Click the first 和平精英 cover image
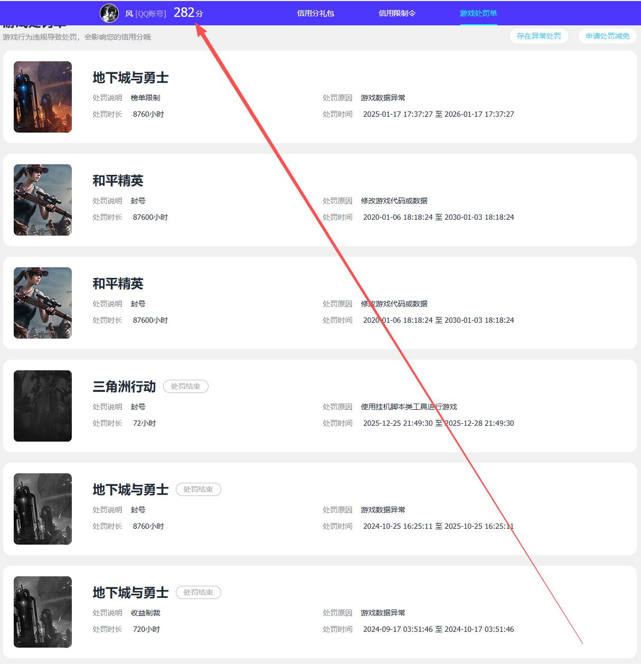The image size is (641, 664). [43, 200]
